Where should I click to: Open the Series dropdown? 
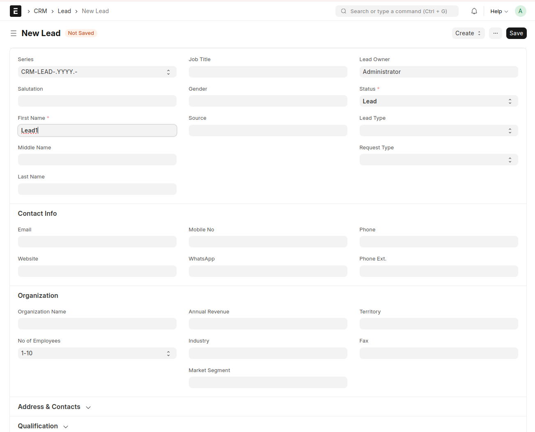[x=97, y=72]
